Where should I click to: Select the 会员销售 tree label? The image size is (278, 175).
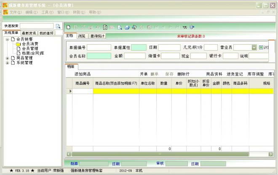(x=24, y=39)
